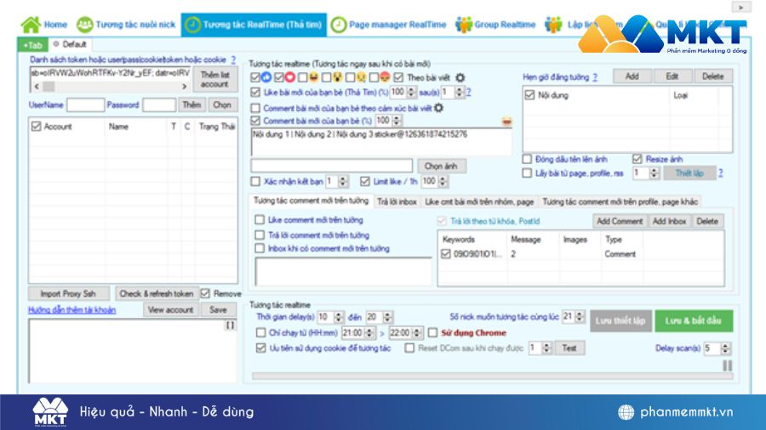Adjust Số nick tương tác cùng lúc spinner

click(x=580, y=316)
